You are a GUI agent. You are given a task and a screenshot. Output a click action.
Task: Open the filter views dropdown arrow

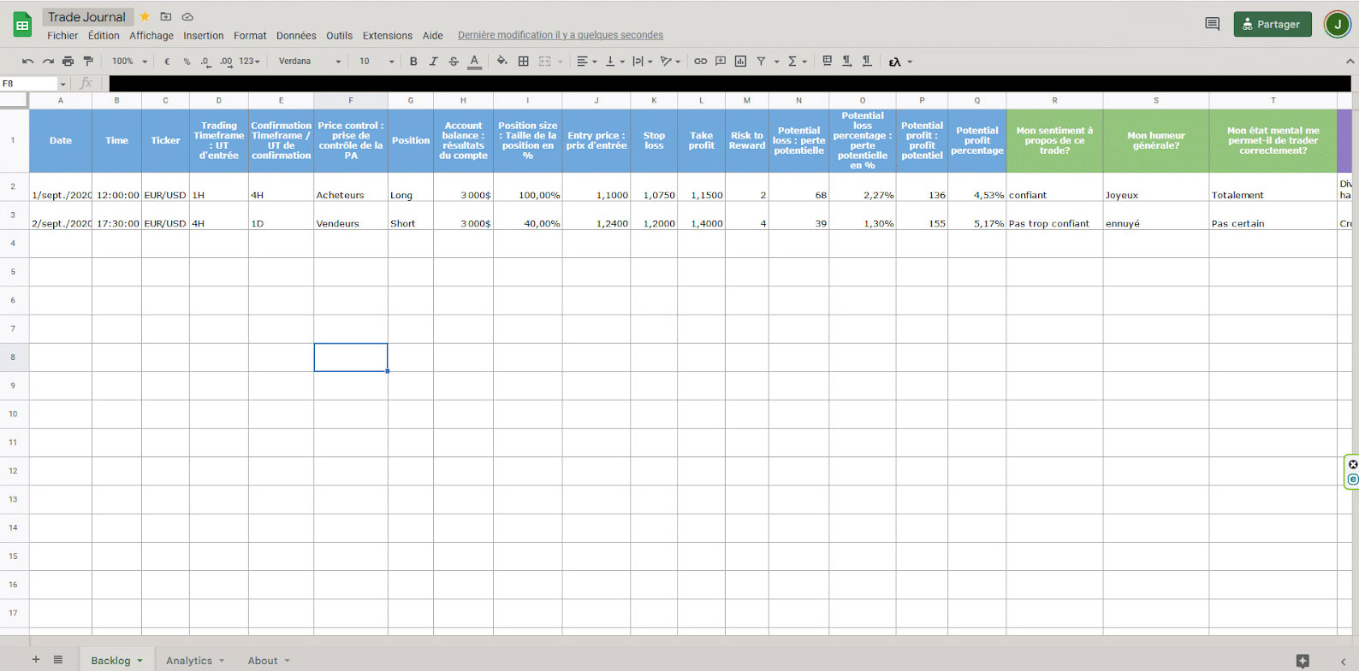click(x=777, y=62)
